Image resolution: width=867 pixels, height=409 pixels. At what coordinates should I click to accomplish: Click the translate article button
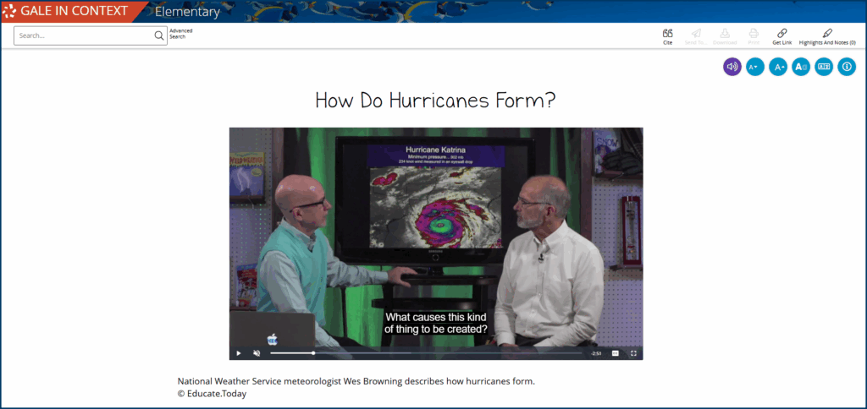(x=824, y=67)
